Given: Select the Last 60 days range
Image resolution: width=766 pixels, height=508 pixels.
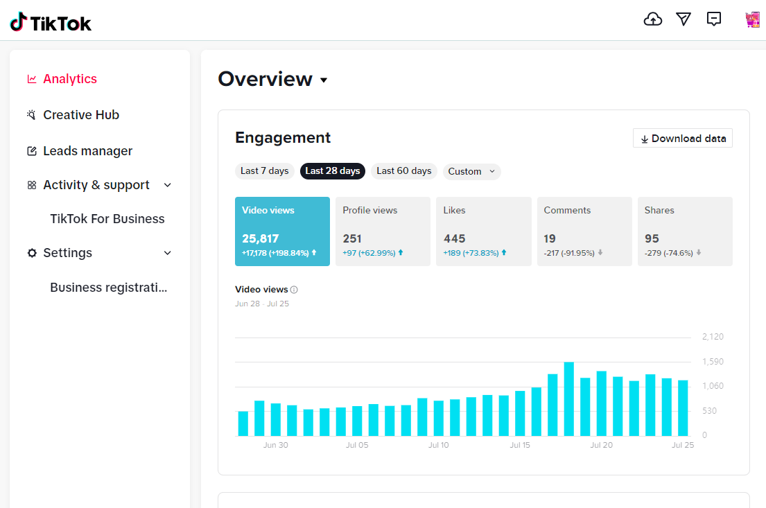Looking at the screenshot, I should pos(403,171).
